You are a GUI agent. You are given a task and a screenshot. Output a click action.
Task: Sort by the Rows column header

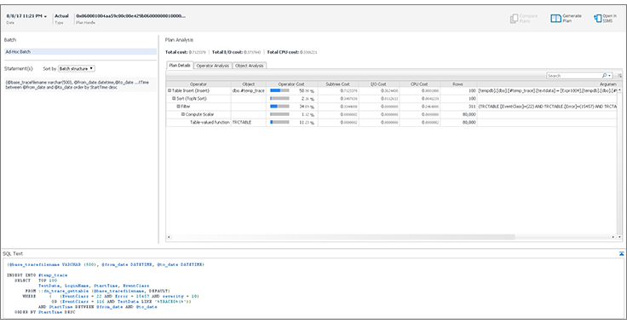(x=458, y=84)
